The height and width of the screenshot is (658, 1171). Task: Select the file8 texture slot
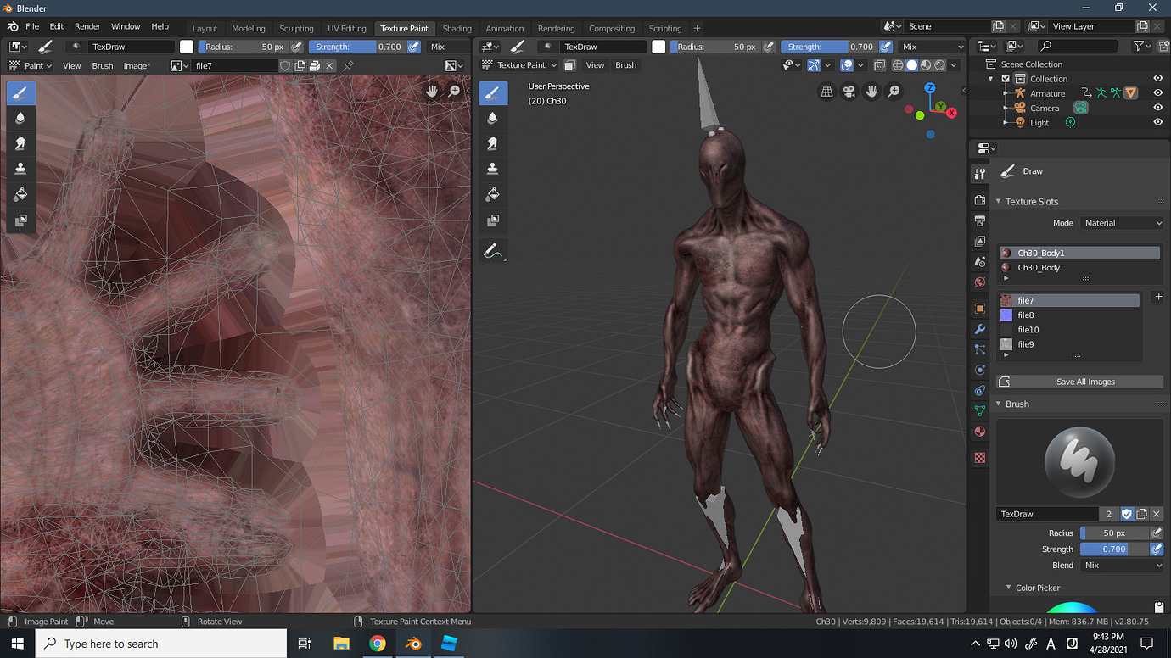pyautogui.click(x=1069, y=315)
